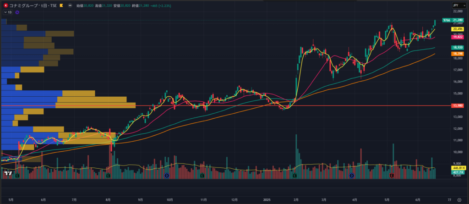Screen dimensions: 469x204
Task: Click the 高値 21,320 high value
Action: [x=103, y=6]
